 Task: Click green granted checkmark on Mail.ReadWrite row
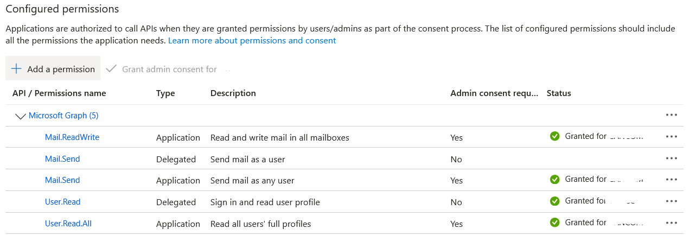(554, 136)
